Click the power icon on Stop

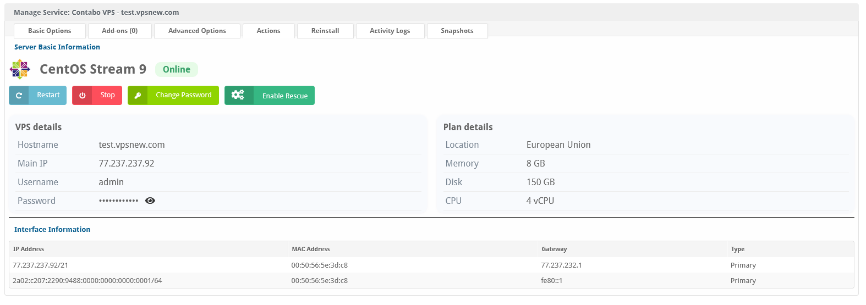pyautogui.click(x=82, y=96)
